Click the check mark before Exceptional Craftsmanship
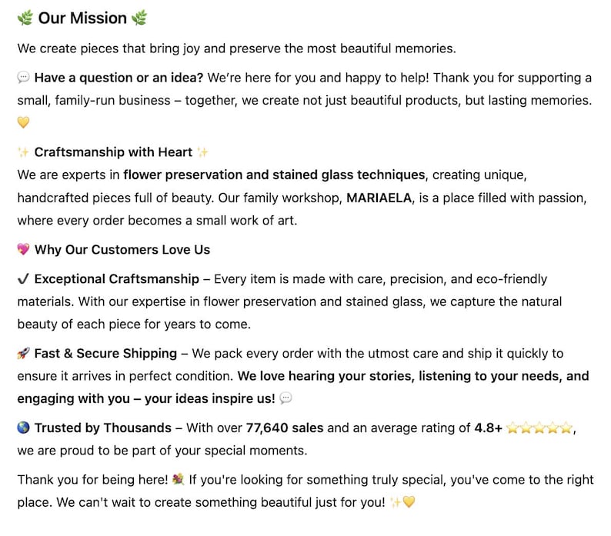 (23, 278)
